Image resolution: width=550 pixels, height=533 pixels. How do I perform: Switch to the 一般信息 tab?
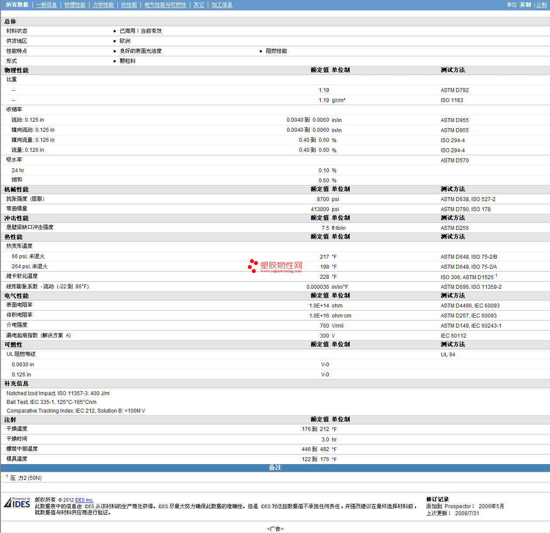coord(46,5)
